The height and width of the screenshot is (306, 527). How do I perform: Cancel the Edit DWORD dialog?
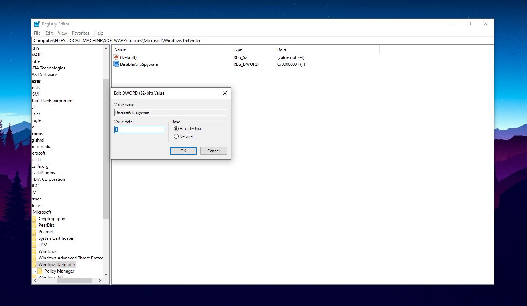pyautogui.click(x=213, y=151)
